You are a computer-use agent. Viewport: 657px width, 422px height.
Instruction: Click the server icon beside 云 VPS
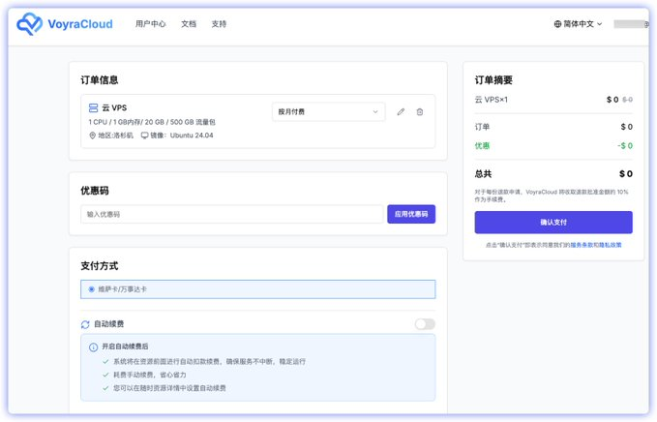tap(93, 108)
